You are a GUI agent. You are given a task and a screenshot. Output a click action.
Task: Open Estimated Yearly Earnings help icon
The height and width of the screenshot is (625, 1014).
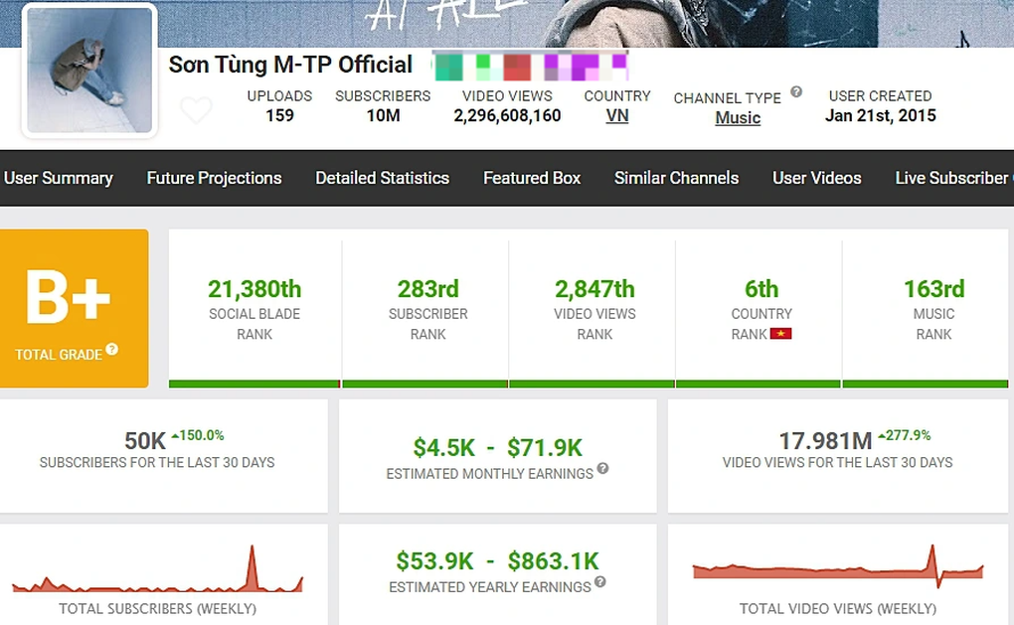point(600,581)
